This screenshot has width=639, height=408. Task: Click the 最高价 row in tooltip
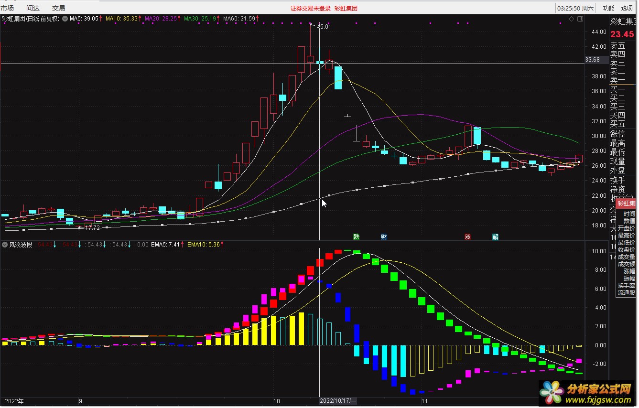626,236
